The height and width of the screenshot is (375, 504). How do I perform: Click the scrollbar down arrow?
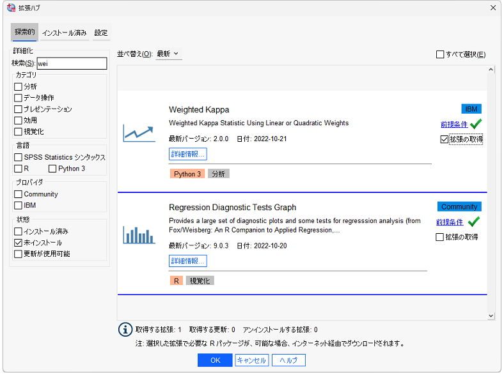[491, 316]
